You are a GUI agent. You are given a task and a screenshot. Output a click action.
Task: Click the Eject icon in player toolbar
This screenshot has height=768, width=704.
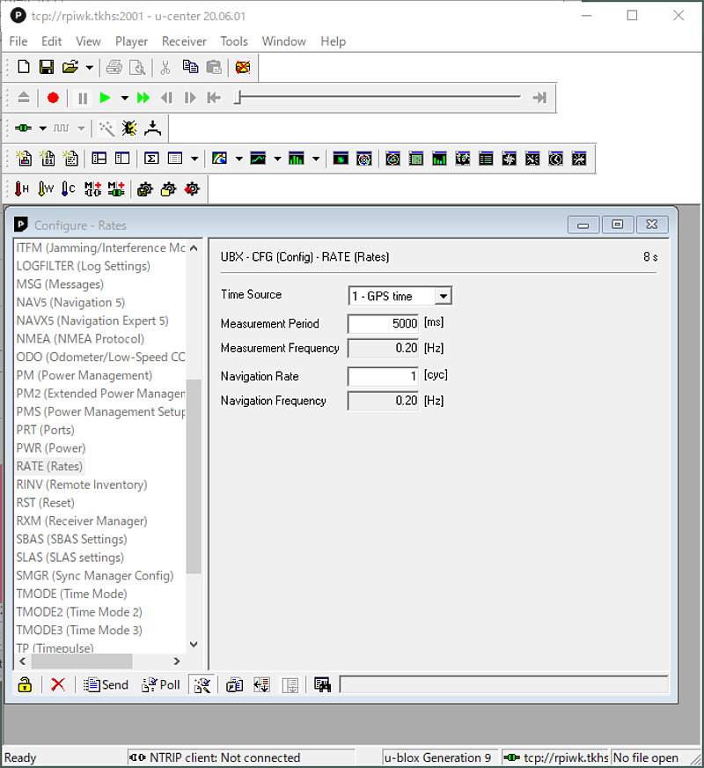[24, 98]
